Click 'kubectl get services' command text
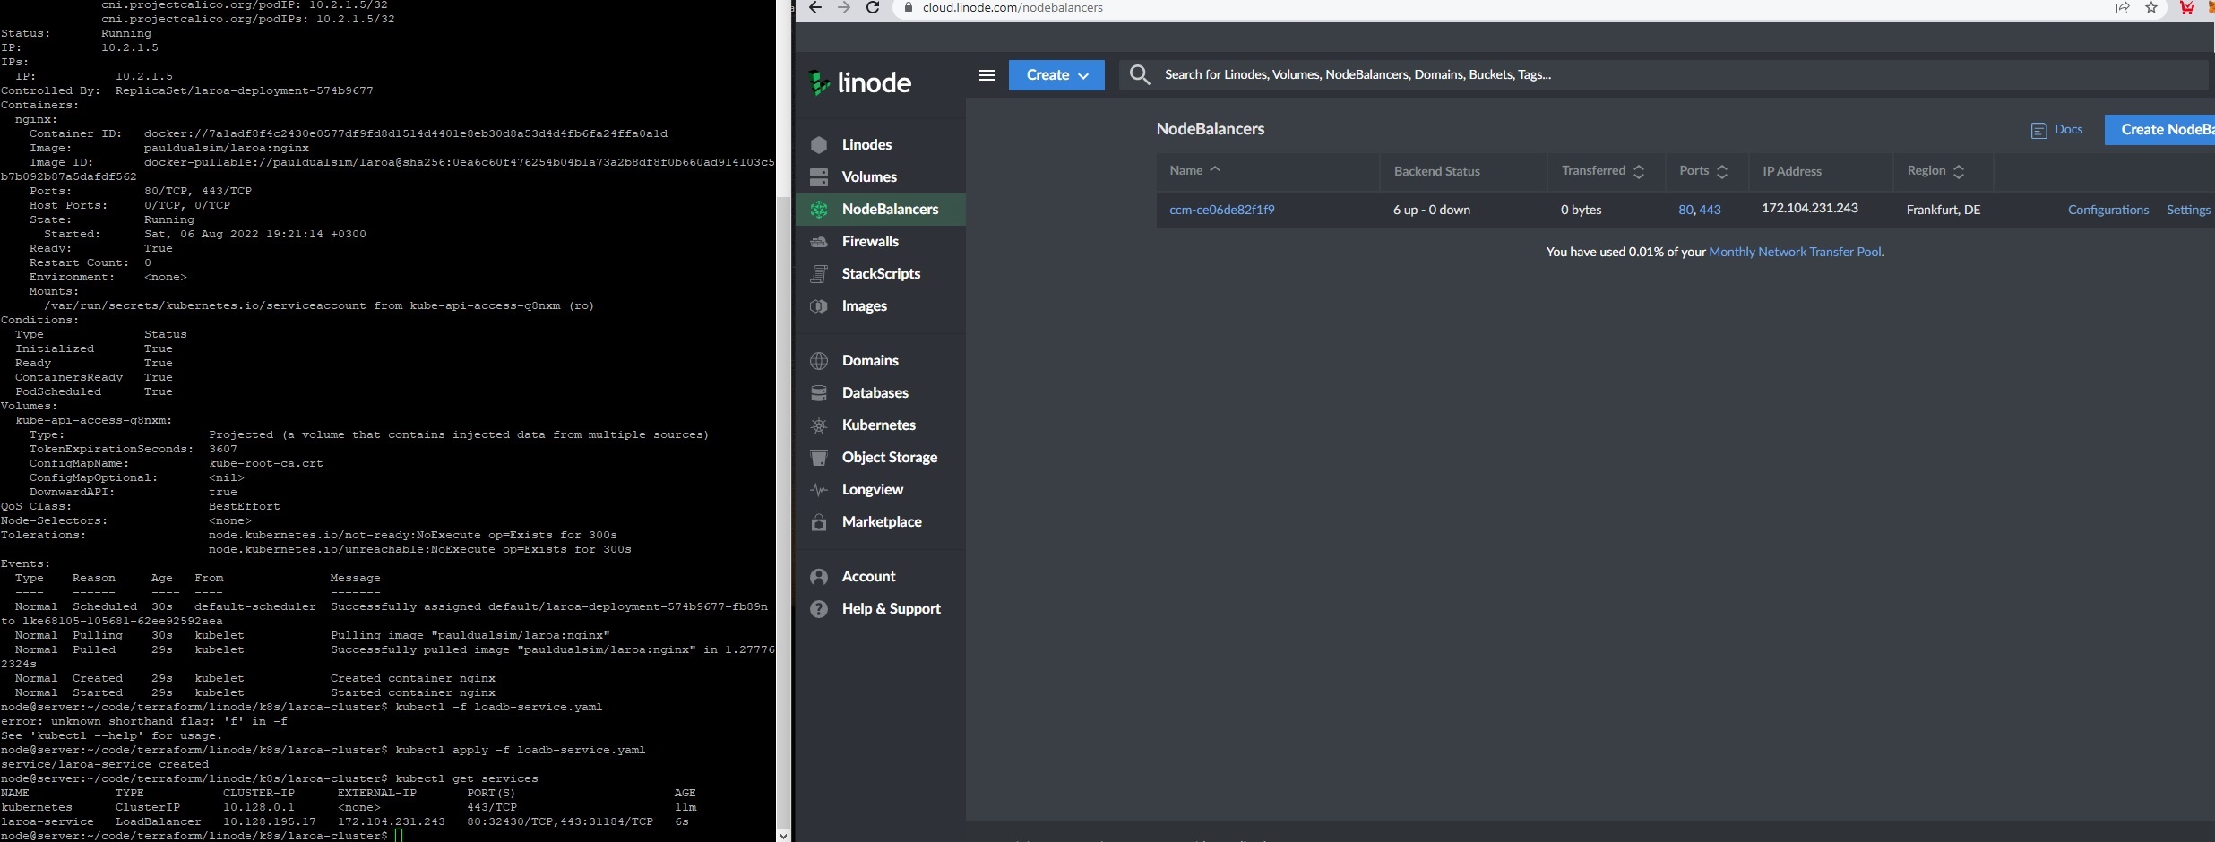 point(466,779)
